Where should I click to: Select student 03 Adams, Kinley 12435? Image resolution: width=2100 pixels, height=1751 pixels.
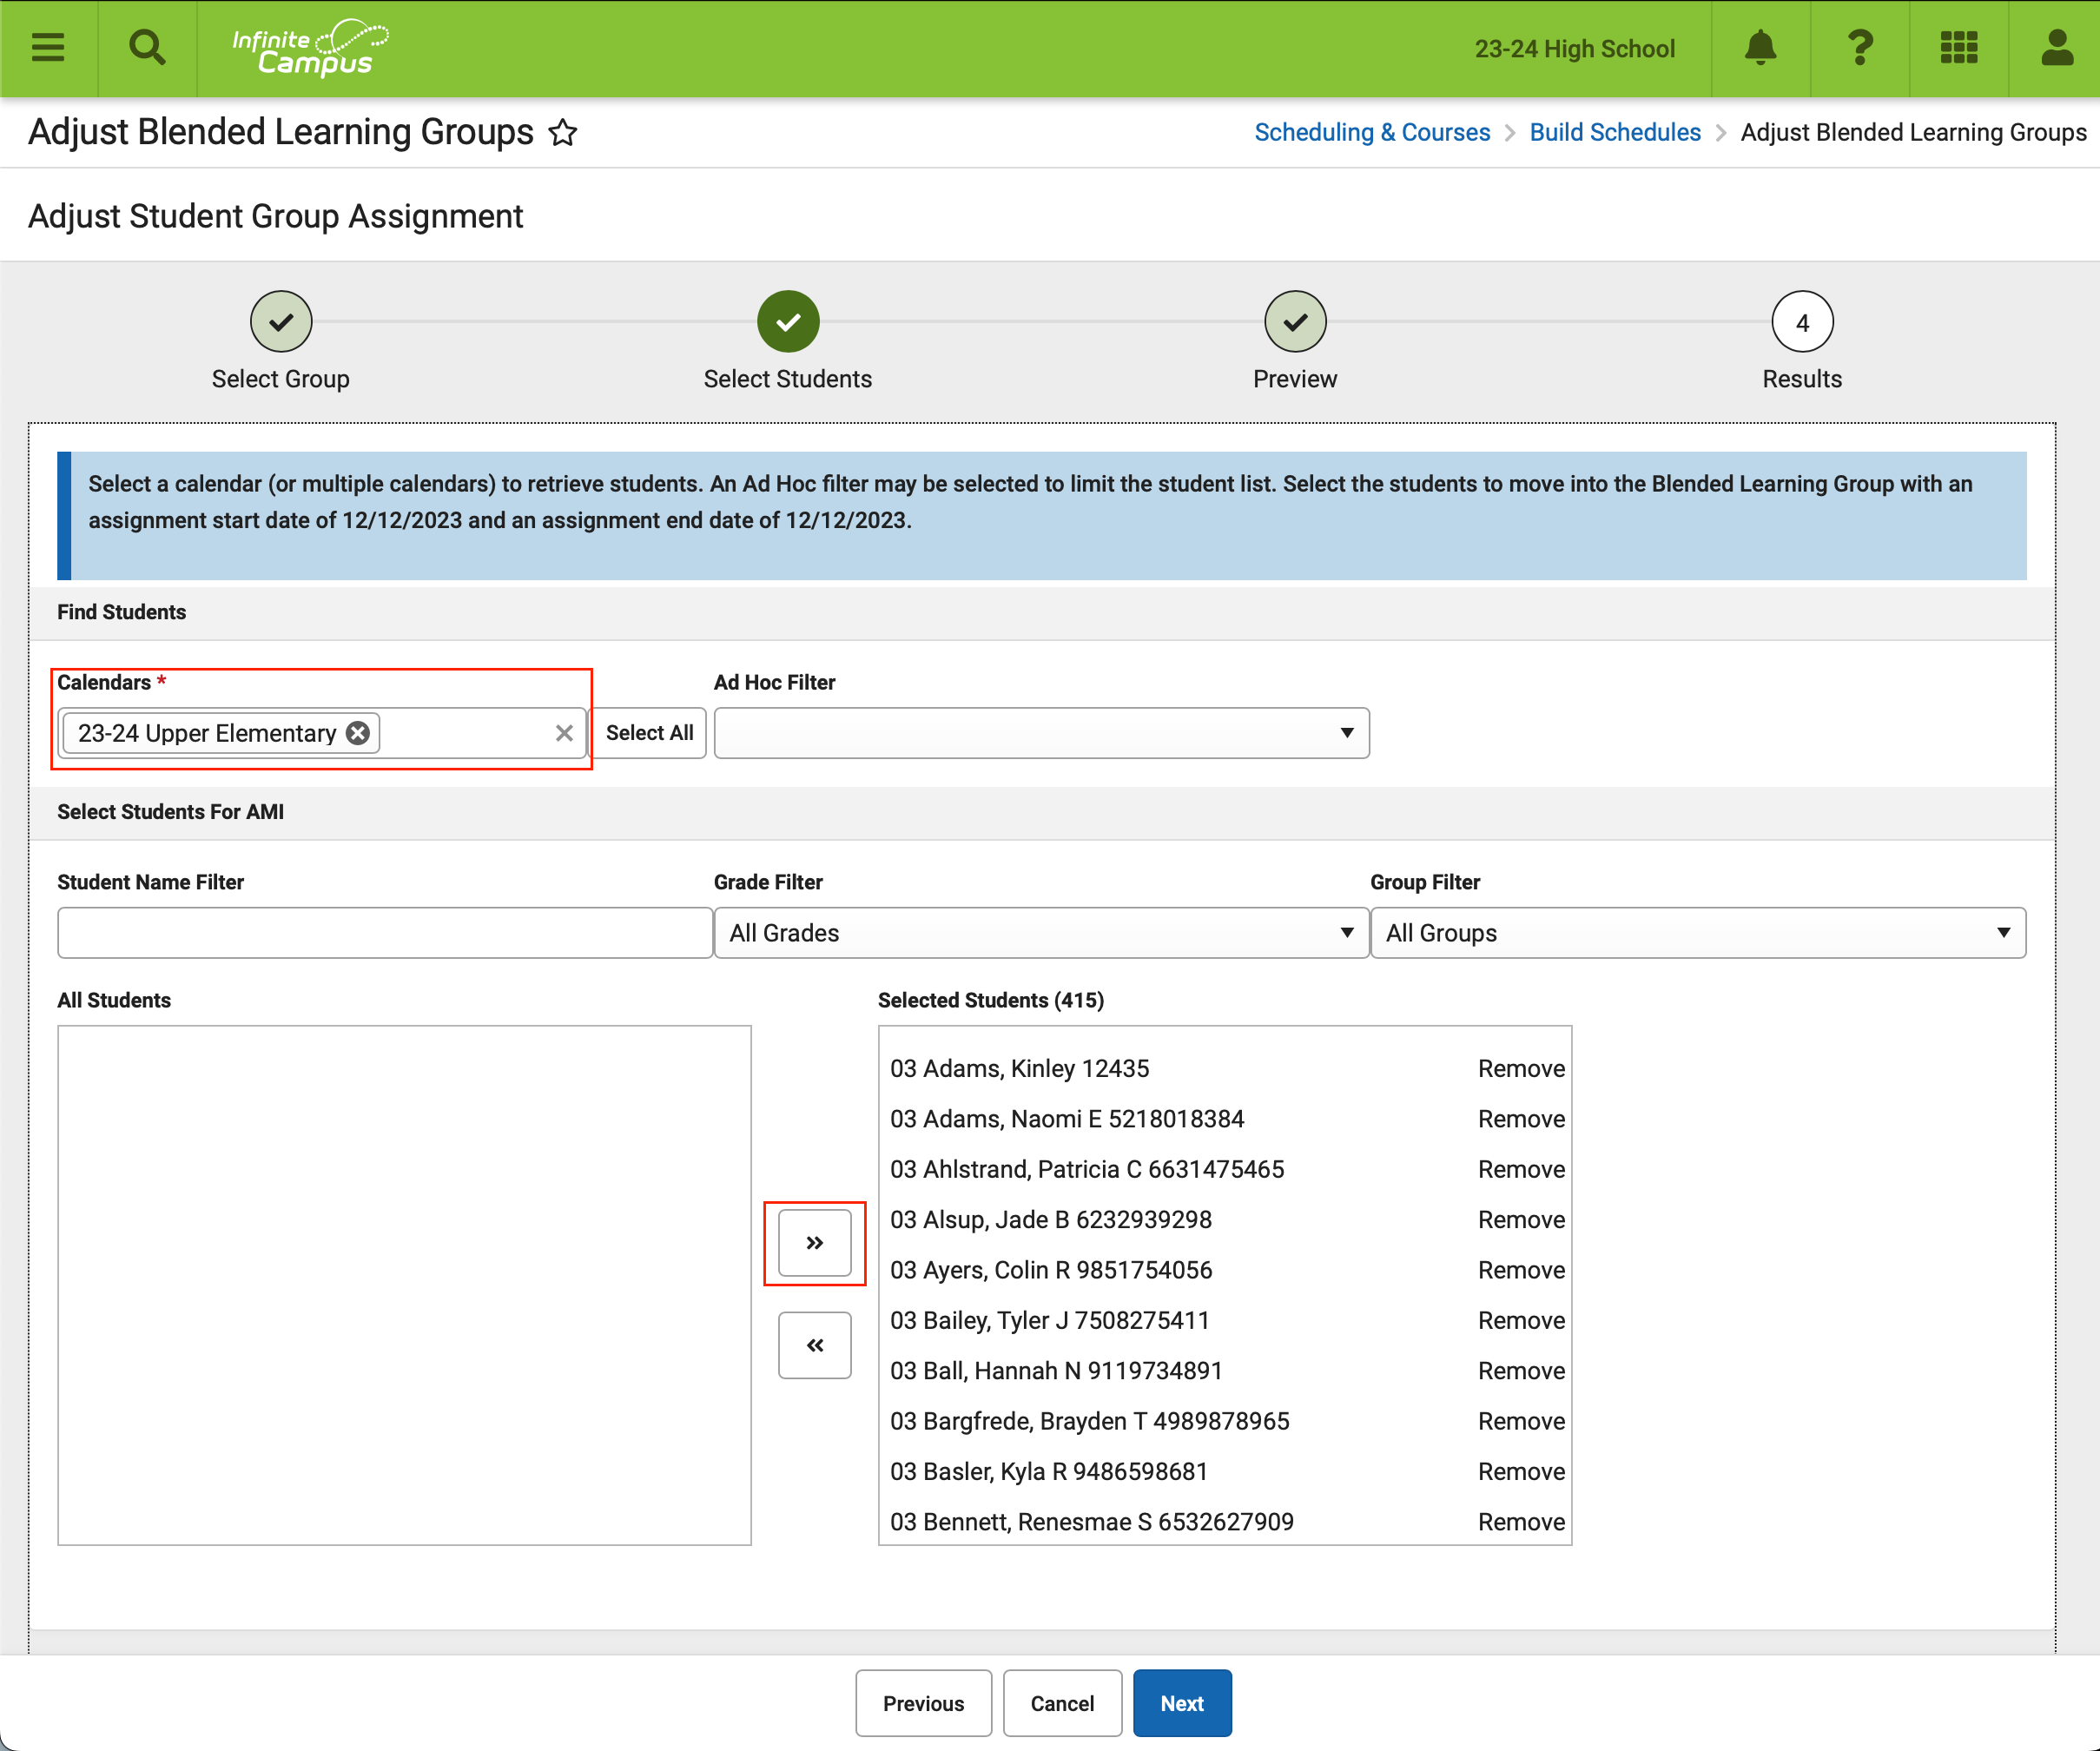click(1019, 1068)
